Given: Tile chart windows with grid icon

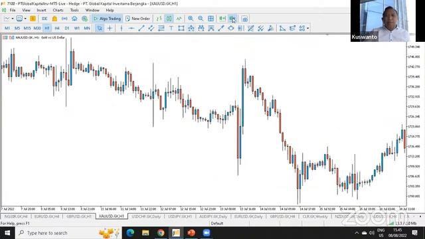Looking at the screenshot, I should coord(211,19).
